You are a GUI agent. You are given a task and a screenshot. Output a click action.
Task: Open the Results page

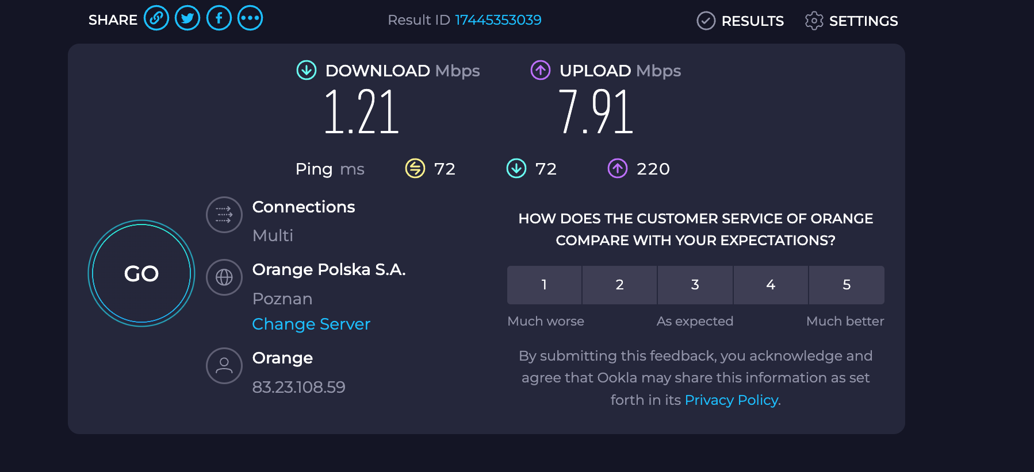(x=740, y=21)
